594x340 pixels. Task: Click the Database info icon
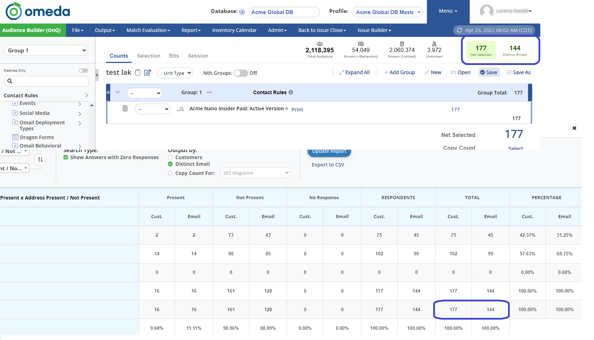242,12
